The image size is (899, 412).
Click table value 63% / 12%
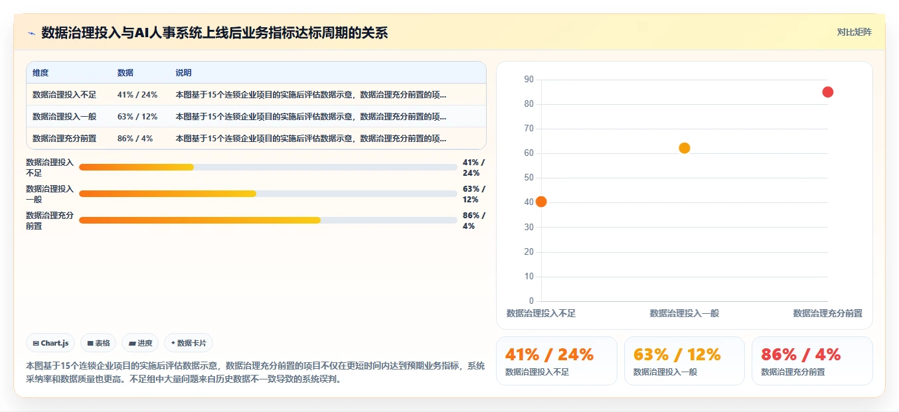[x=137, y=117]
